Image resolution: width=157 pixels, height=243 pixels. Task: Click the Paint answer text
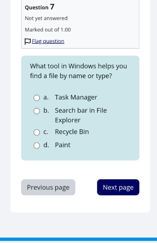click(x=62, y=145)
